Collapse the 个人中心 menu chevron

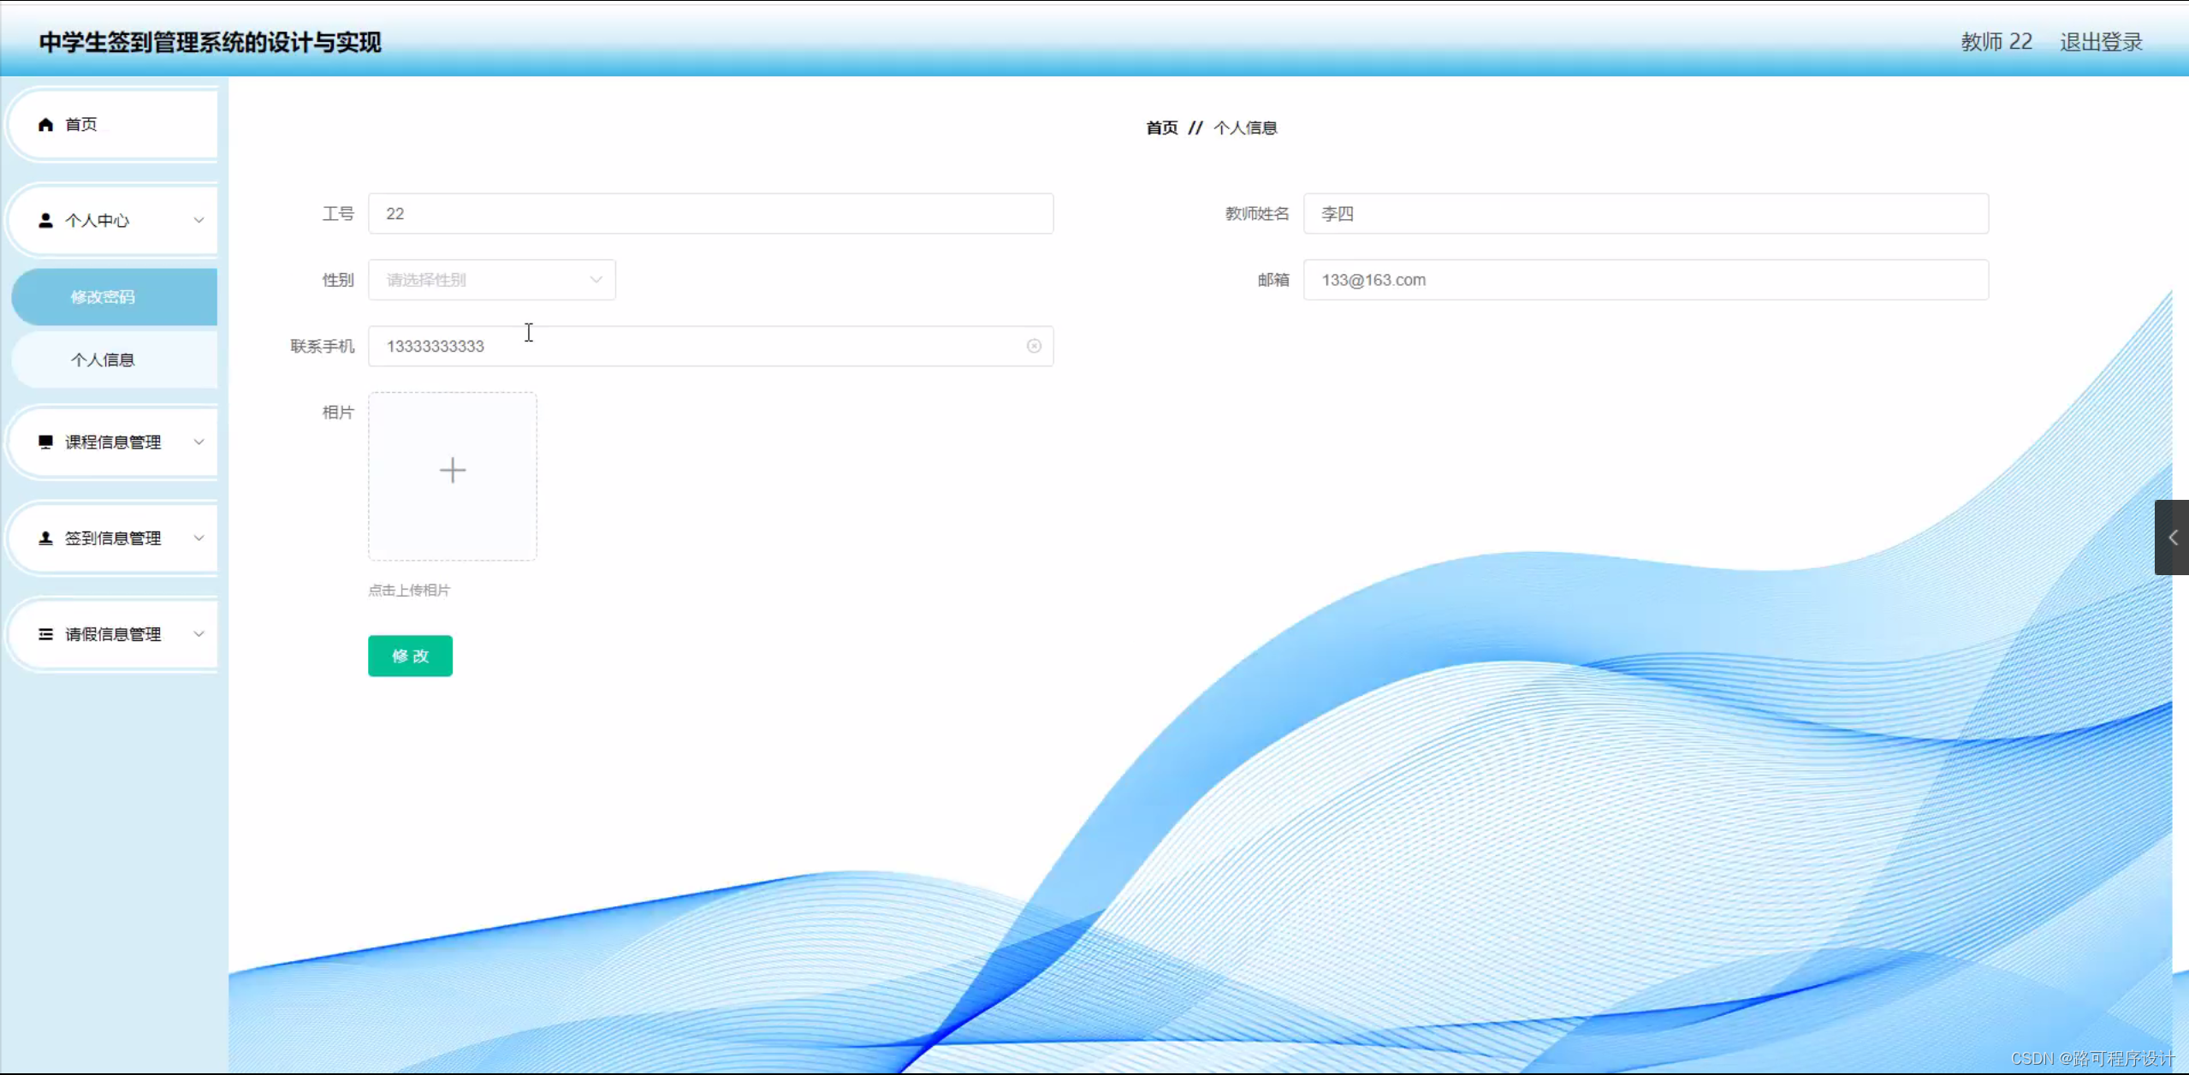(x=199, y=221)
